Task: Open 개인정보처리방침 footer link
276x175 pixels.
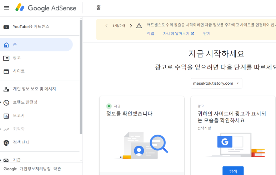Action: point(35,169)
